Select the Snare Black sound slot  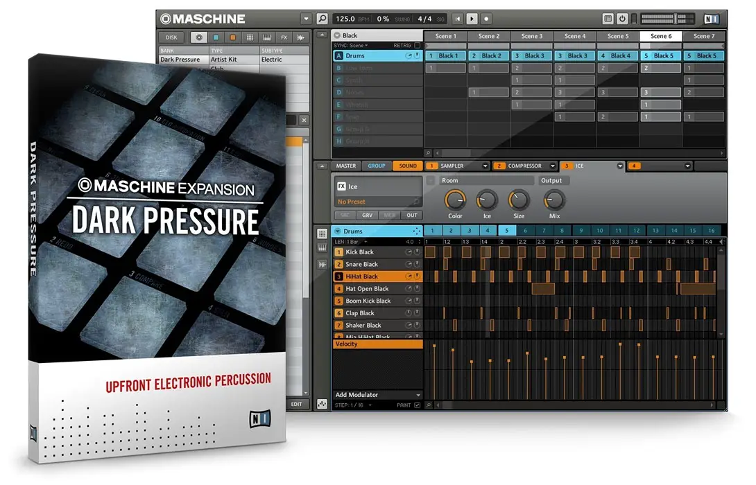(377, 264)
